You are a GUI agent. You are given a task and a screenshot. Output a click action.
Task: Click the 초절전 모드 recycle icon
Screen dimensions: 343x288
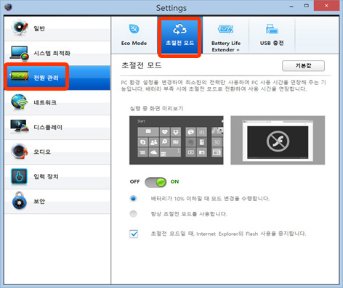(x=179, y=29)
